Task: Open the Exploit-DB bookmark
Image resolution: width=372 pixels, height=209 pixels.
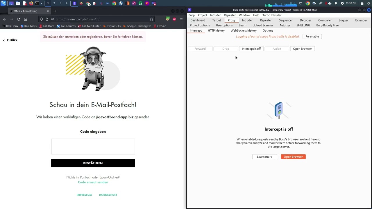Action: [112, 26]
